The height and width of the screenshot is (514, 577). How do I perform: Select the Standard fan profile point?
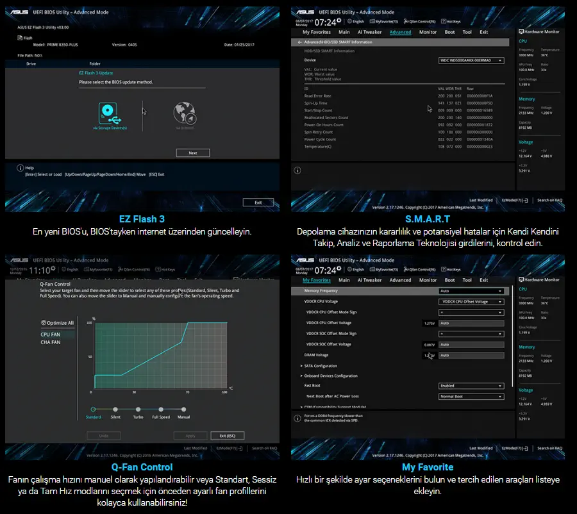tap(93, 409)
